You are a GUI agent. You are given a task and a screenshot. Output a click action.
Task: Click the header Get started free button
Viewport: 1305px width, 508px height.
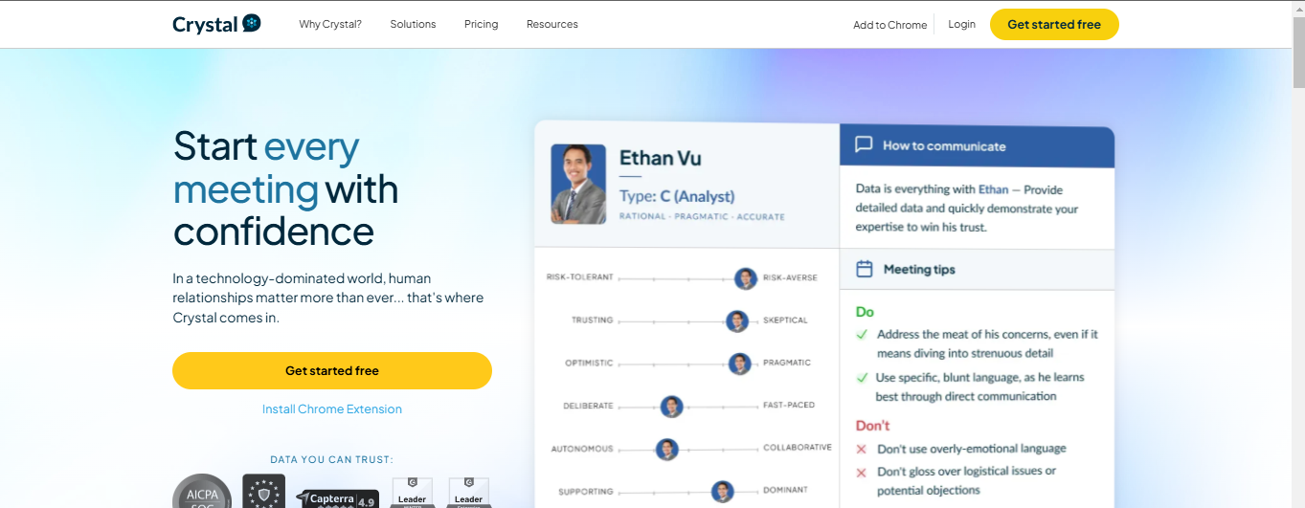(1054, 24)
